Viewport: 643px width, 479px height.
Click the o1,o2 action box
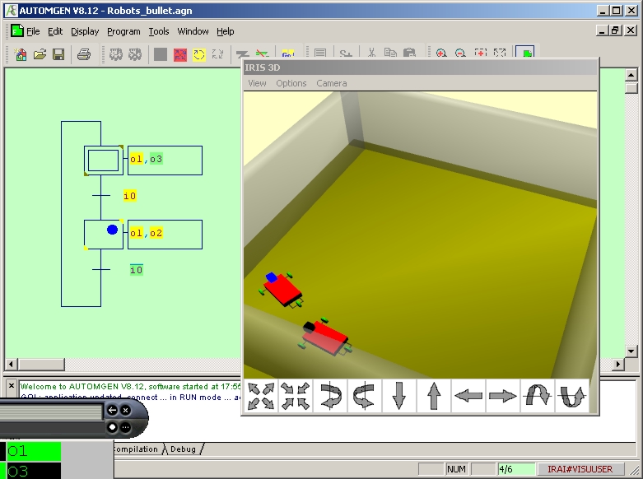165,235
